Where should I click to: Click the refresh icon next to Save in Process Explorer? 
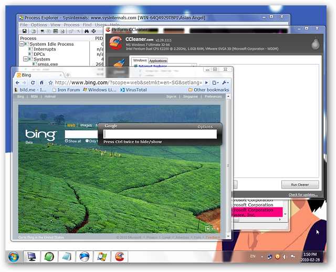point(34,32)
